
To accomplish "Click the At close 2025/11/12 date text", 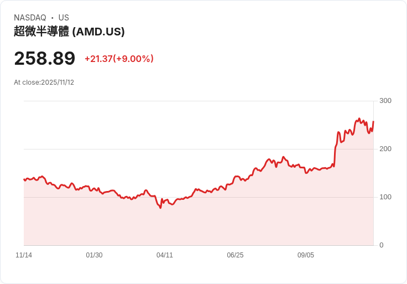I will [x=44, y=82].
